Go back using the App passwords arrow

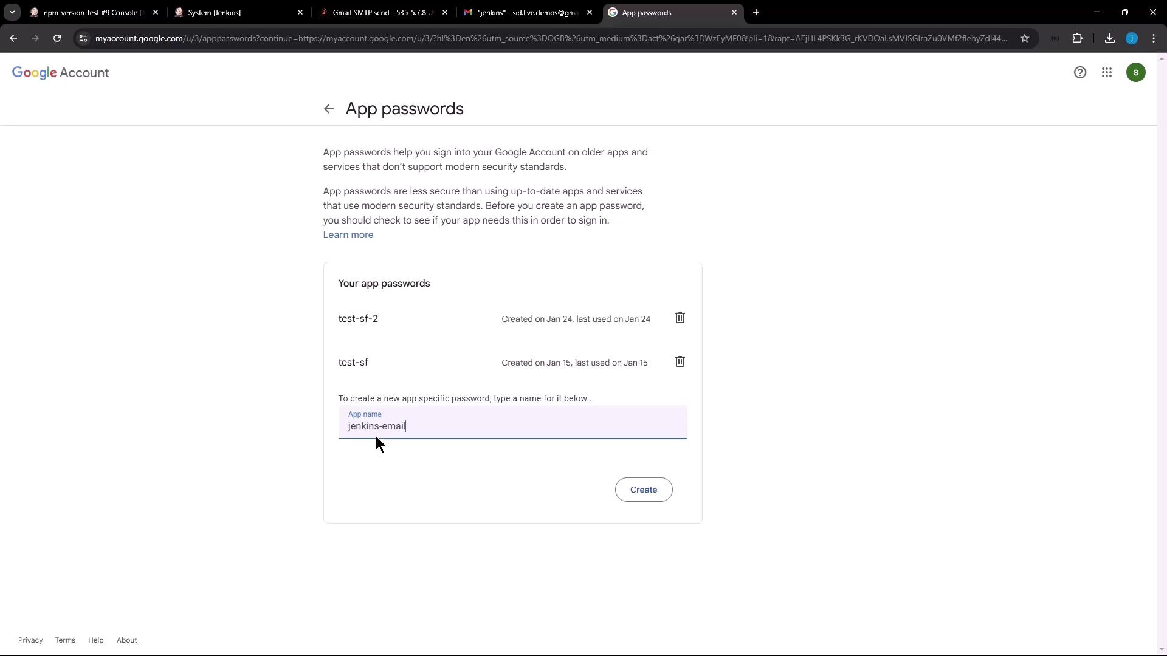[329, 109]
